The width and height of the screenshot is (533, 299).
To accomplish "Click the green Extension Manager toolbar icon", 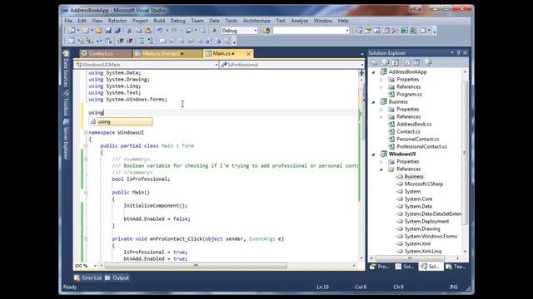I will (x=404, y=31).
